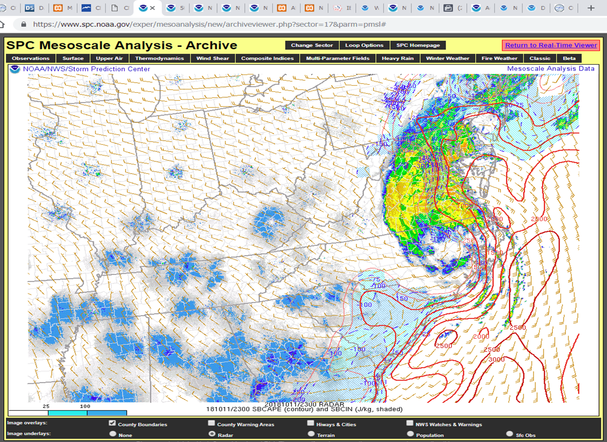Enable the County Warning Areas overlay
607x442 pixels.
[211, 423]
